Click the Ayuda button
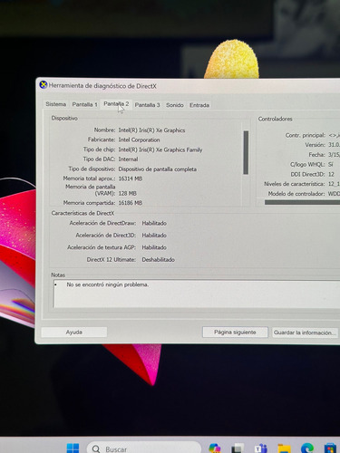The width and height of the screenshot is (340, 453). point(74,333)
